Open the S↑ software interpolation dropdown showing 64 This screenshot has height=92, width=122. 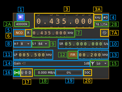click(43, 44)
